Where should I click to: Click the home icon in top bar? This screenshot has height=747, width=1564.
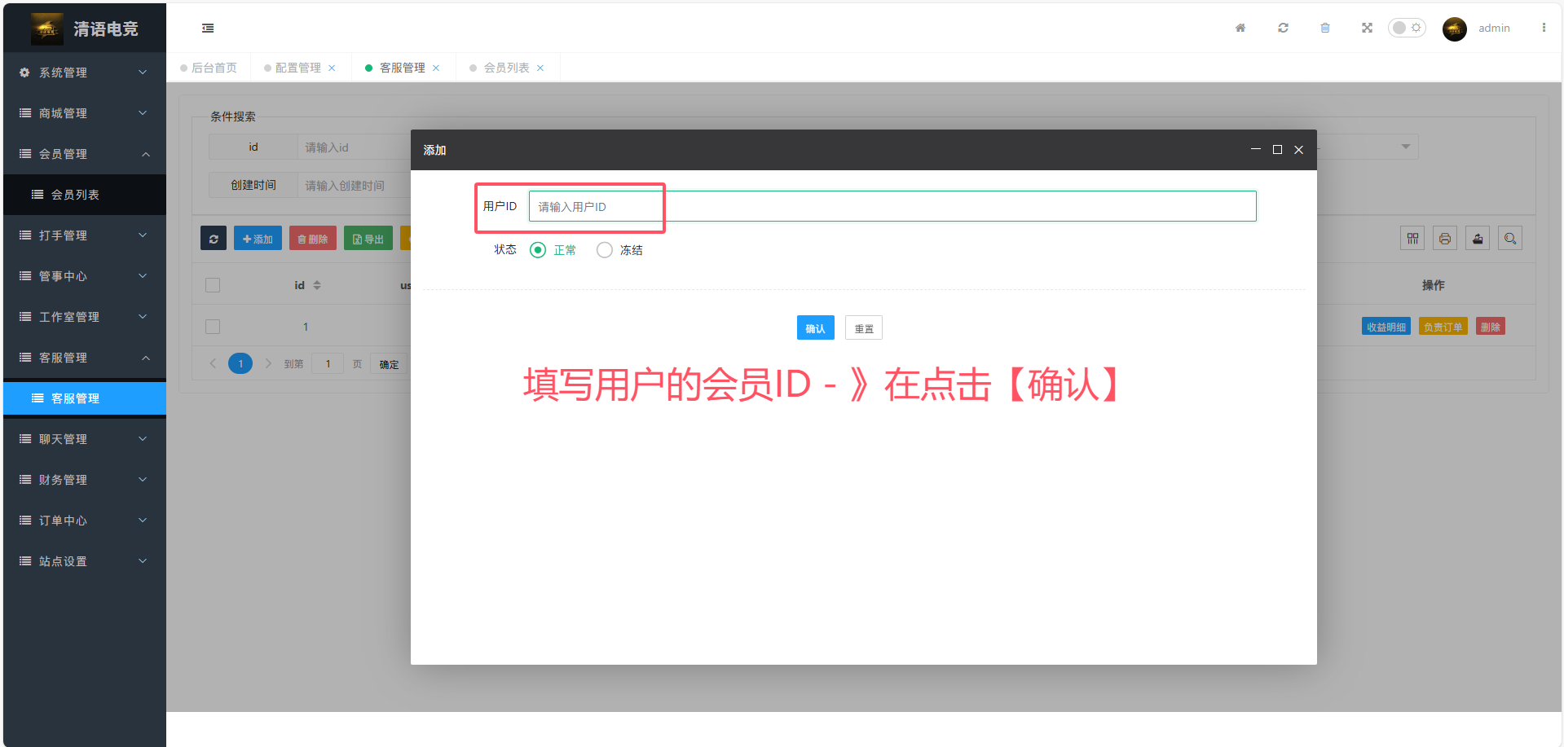pos(1240,28)
